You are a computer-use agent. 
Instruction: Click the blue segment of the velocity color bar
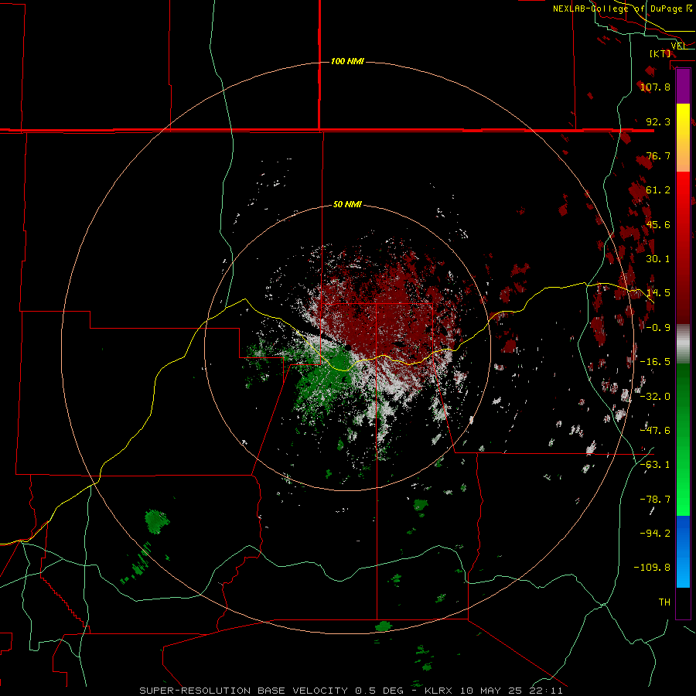(683, 551)
